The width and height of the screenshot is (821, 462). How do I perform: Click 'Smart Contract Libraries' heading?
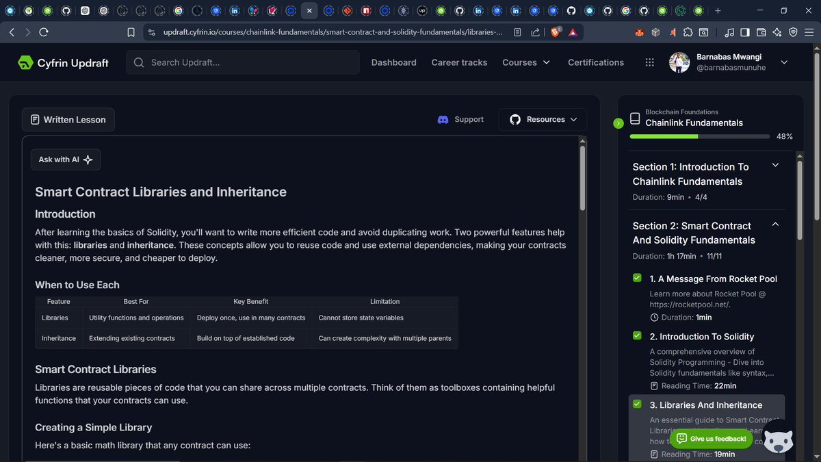point(96,370)
